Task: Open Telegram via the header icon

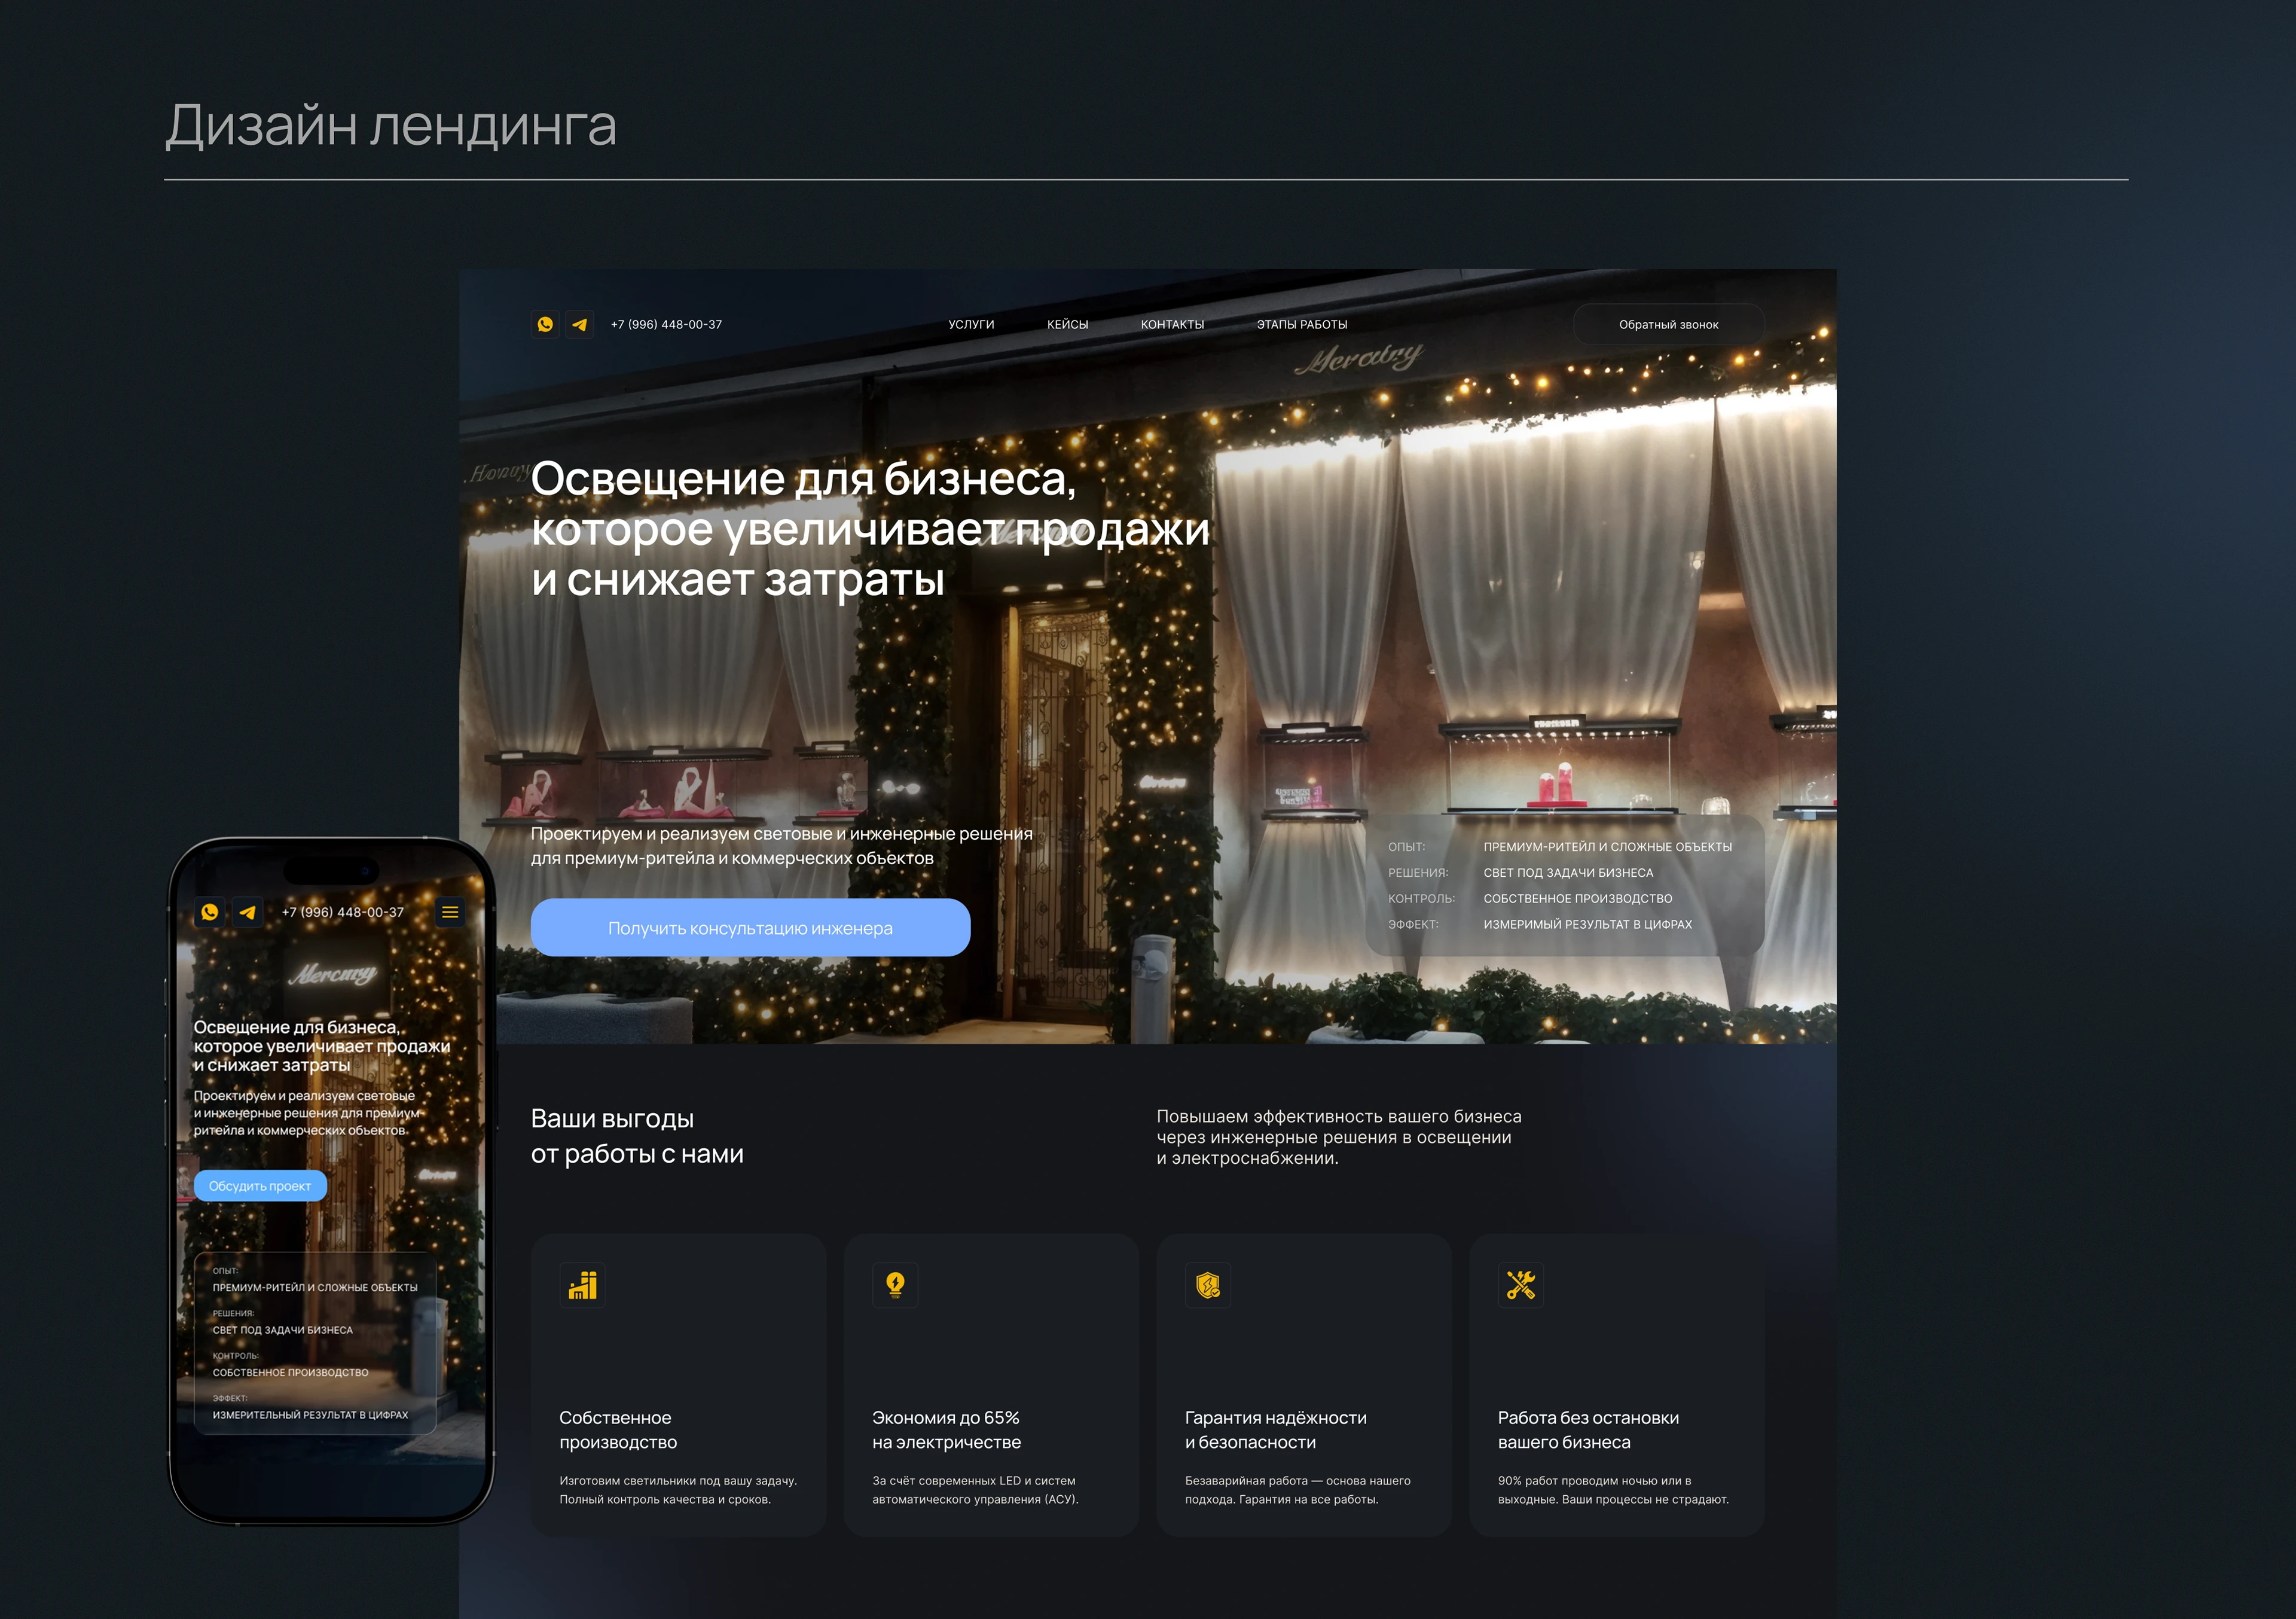Action: click(581, 324)
